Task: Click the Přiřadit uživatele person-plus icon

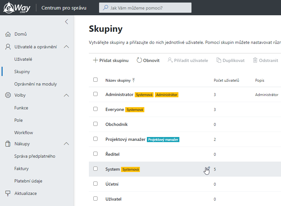Action: point(170,60)
